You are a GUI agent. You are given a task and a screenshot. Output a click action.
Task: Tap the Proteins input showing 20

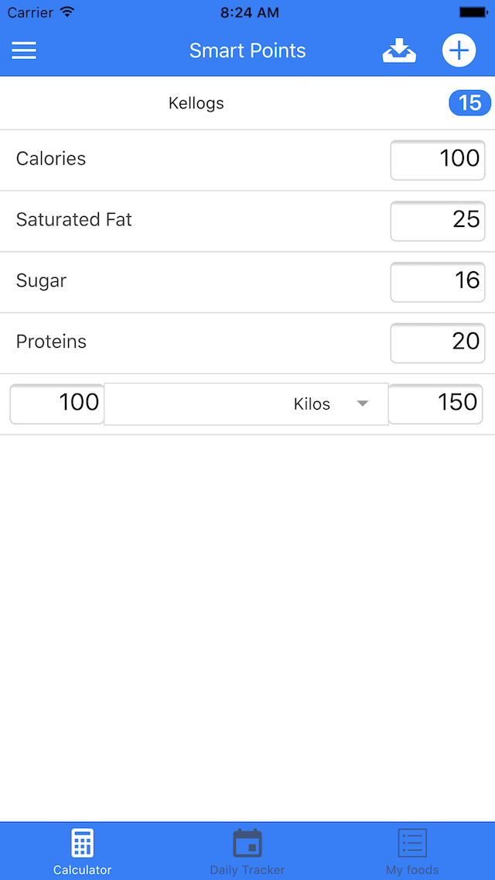[437, 342]
